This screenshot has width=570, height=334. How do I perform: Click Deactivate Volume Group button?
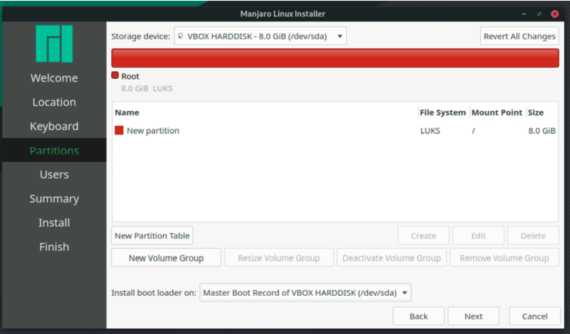tap(392, 257)
